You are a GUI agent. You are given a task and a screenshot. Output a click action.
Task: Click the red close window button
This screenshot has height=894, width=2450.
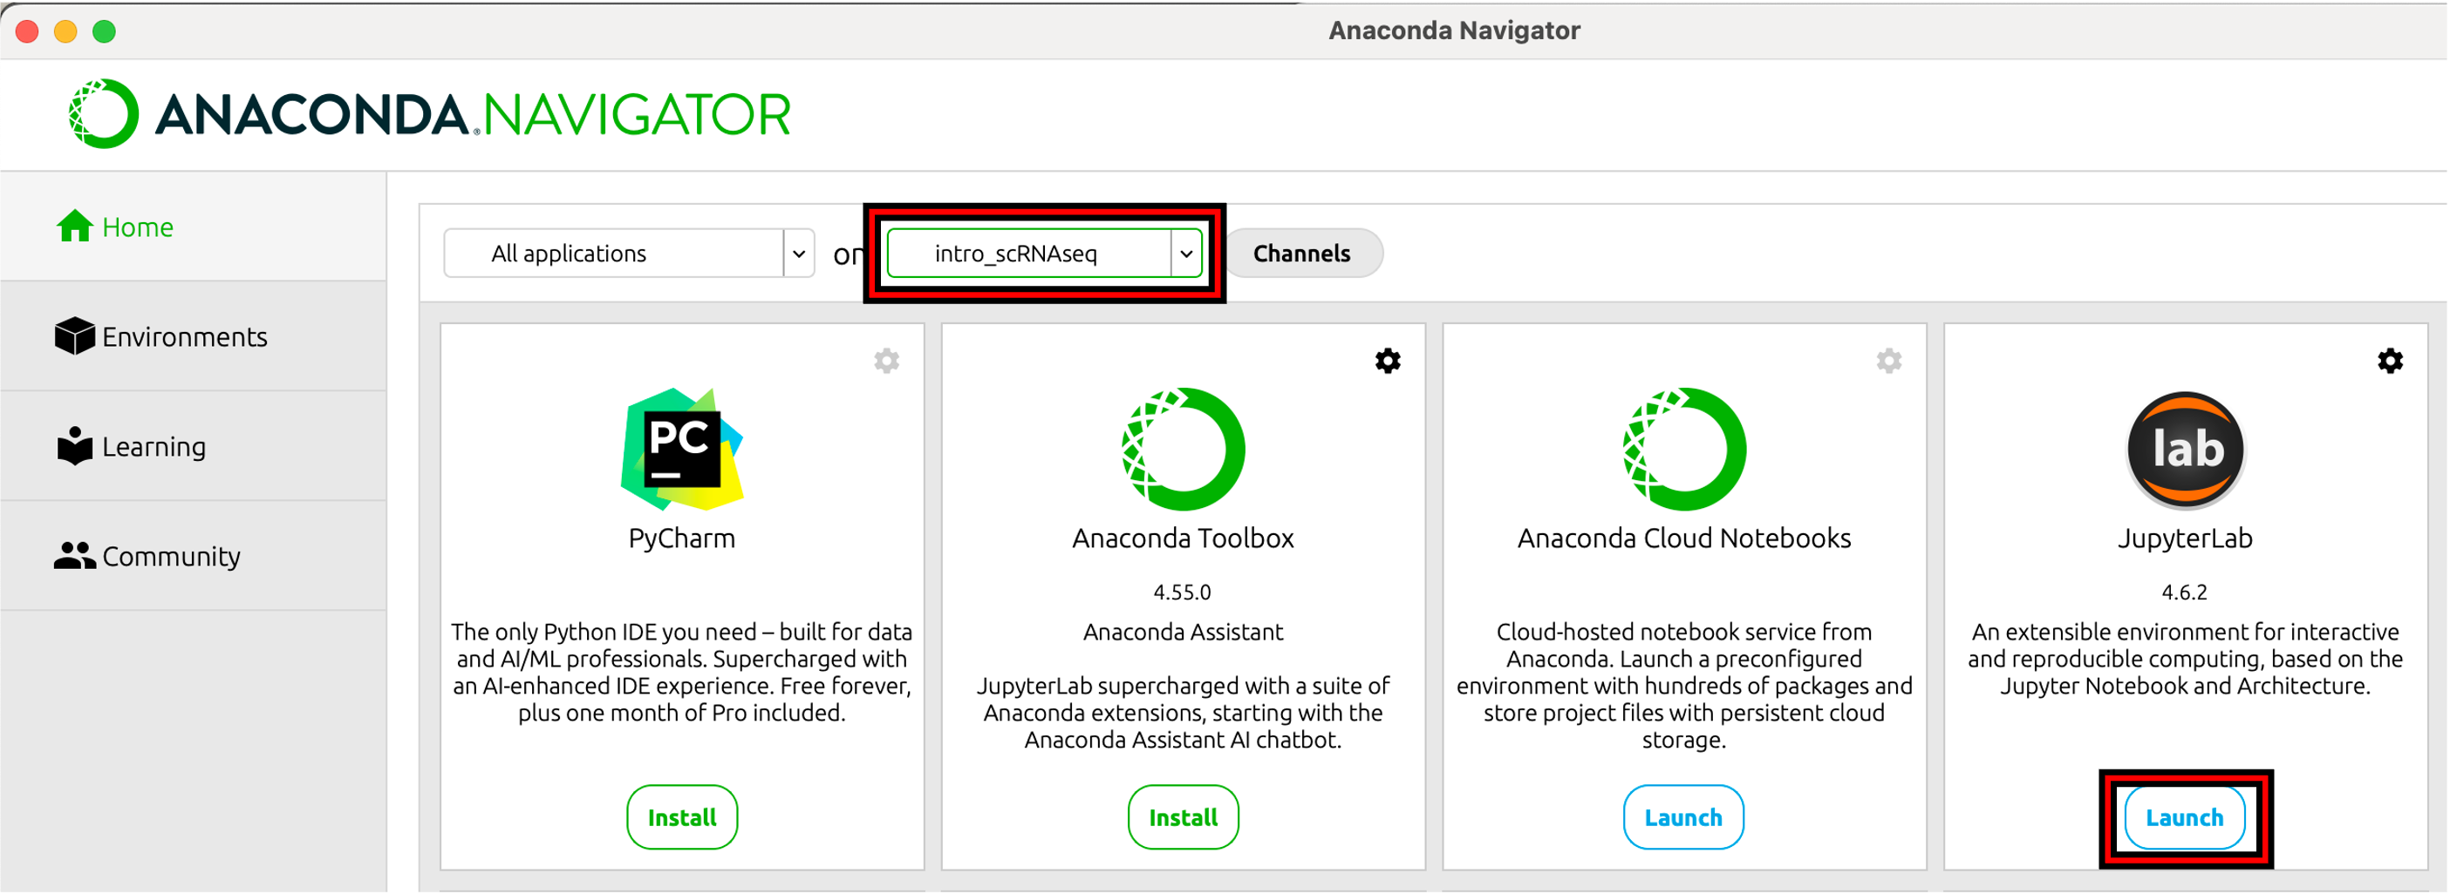point(27,31)
